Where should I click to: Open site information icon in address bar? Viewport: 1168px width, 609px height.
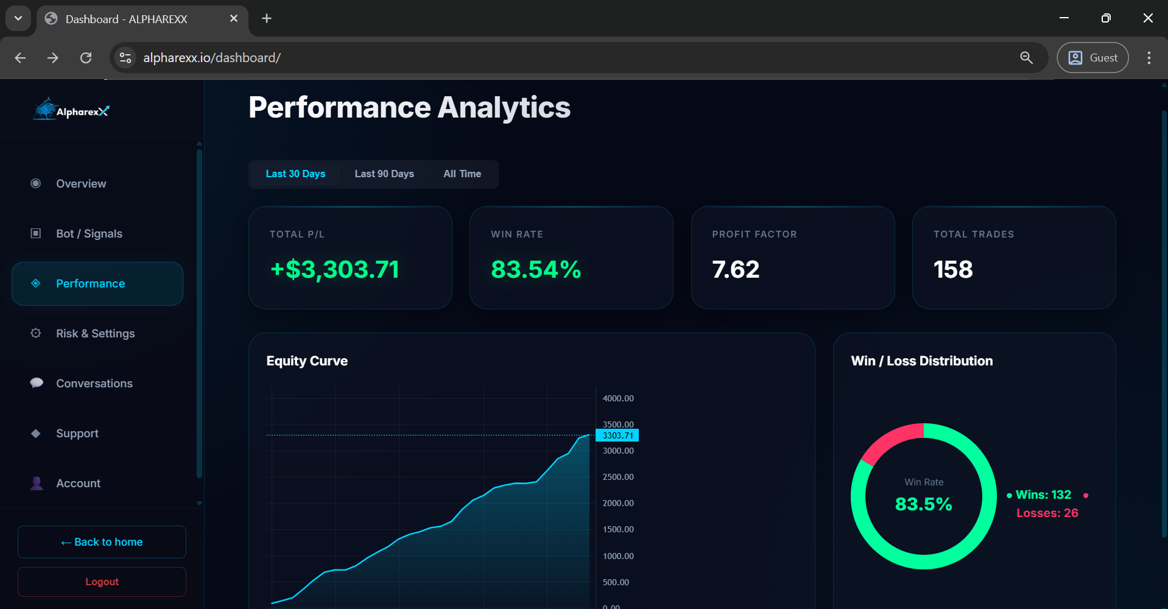pos(125,58)
